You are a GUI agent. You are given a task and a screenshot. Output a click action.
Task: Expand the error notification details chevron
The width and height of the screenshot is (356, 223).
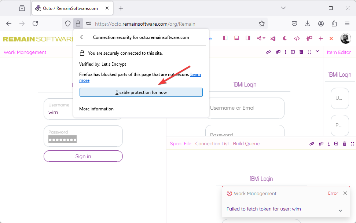(340, 211)
